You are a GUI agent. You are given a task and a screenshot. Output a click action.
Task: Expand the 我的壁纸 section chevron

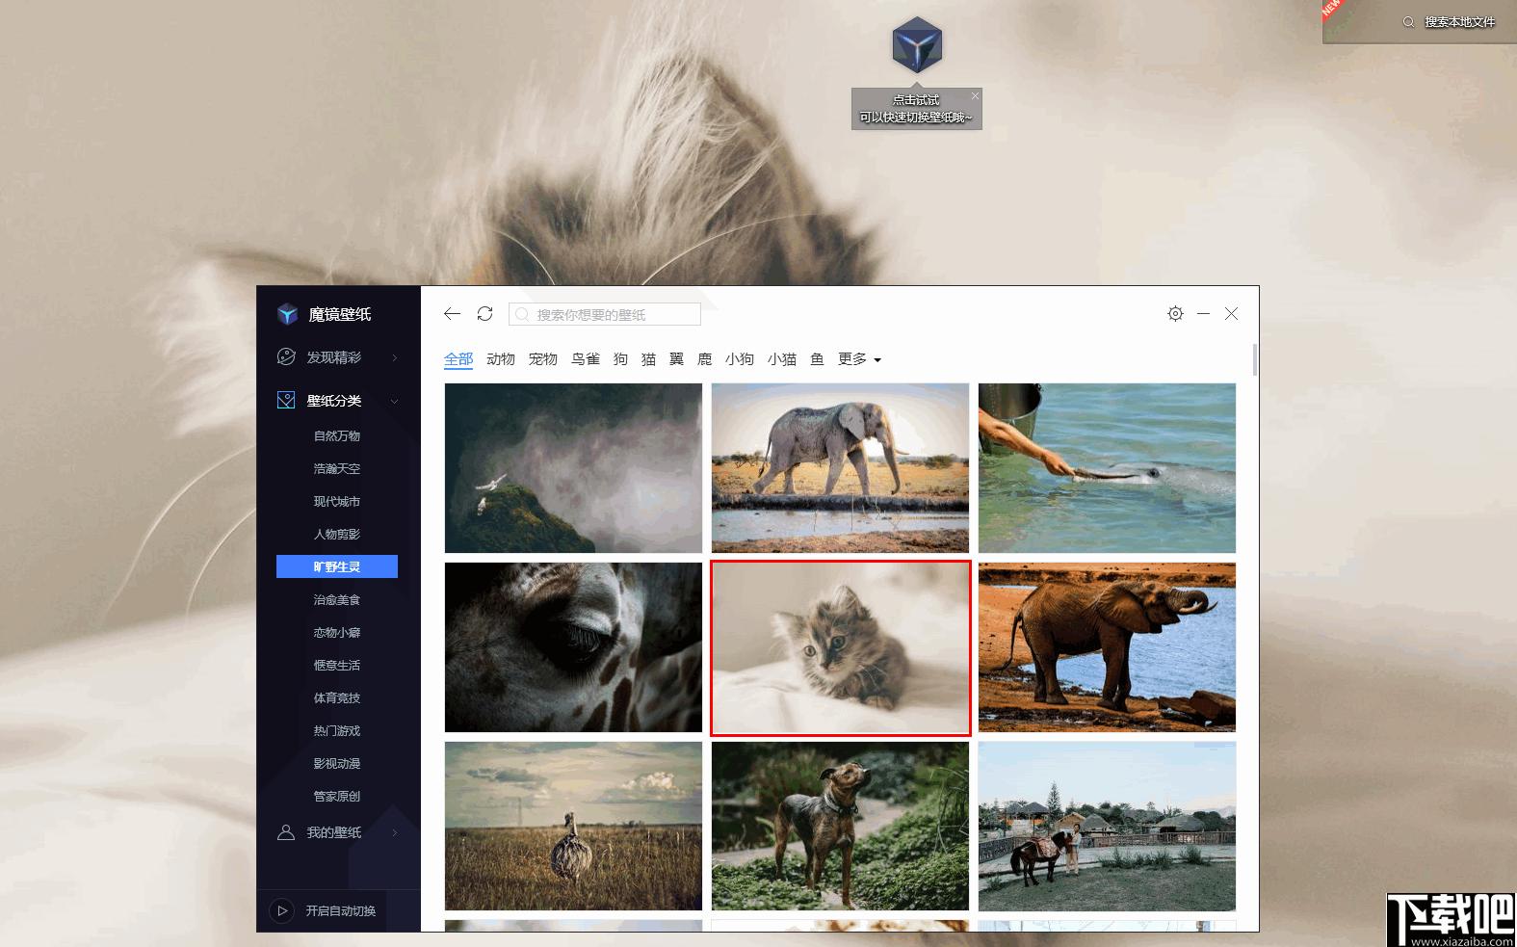point(394,832)
